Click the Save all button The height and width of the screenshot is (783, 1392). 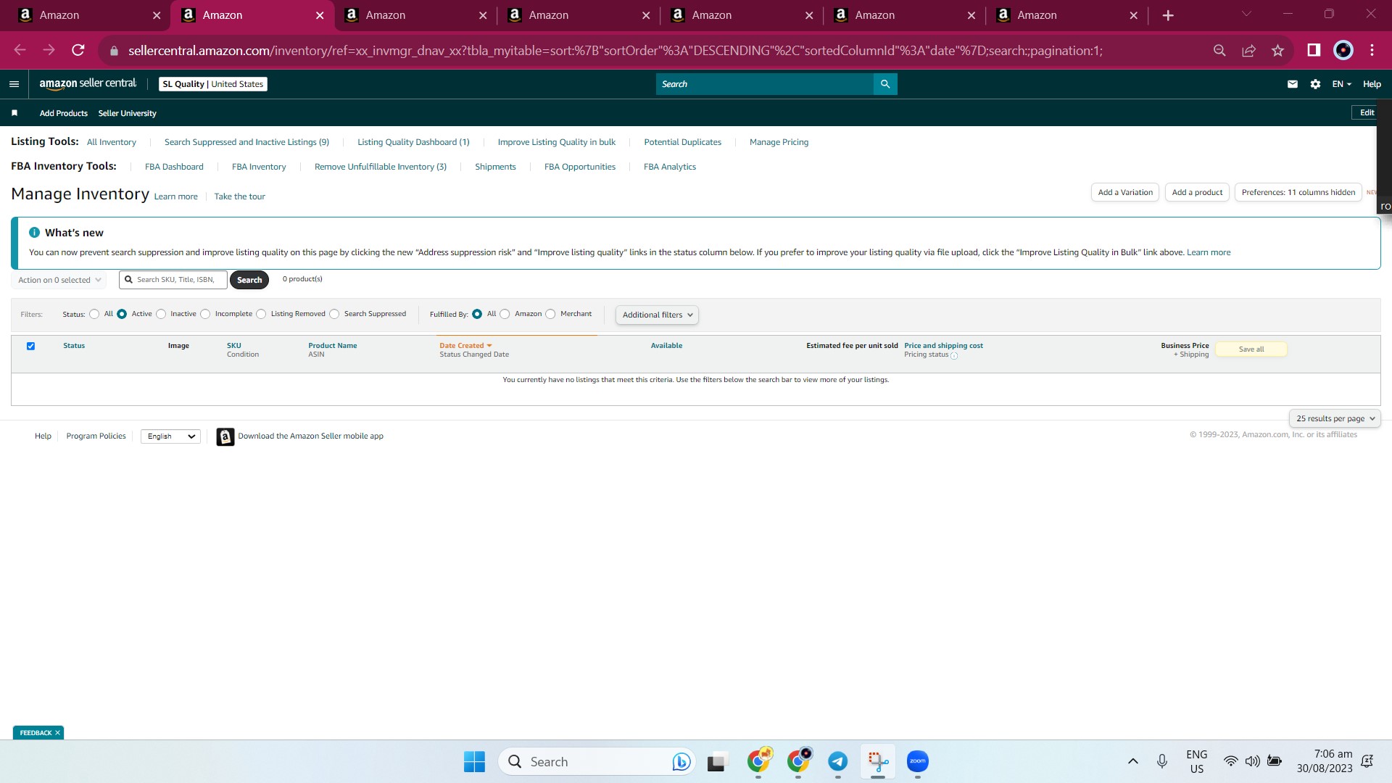[x=1251, y=349]
